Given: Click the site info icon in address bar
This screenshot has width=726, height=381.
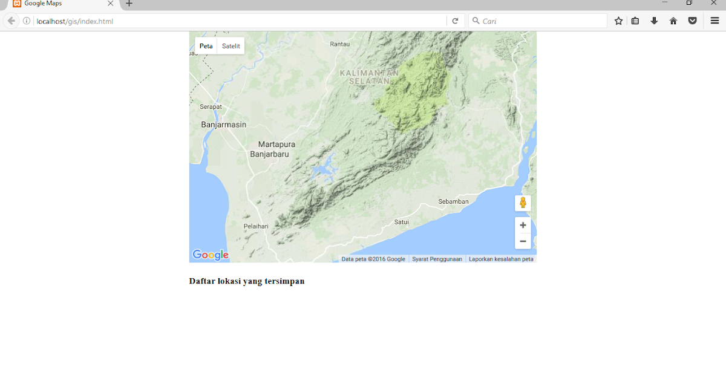Looking at the screenshot, I should click(x=26, y=20).
